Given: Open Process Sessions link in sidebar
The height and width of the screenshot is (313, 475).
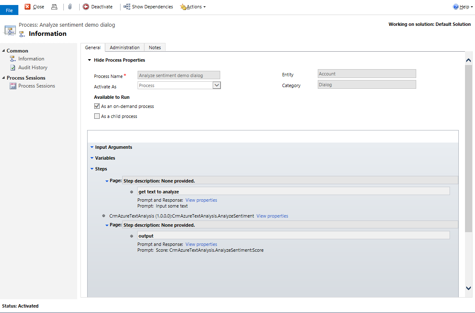Looking at the screenshot, I should point(37,86).
